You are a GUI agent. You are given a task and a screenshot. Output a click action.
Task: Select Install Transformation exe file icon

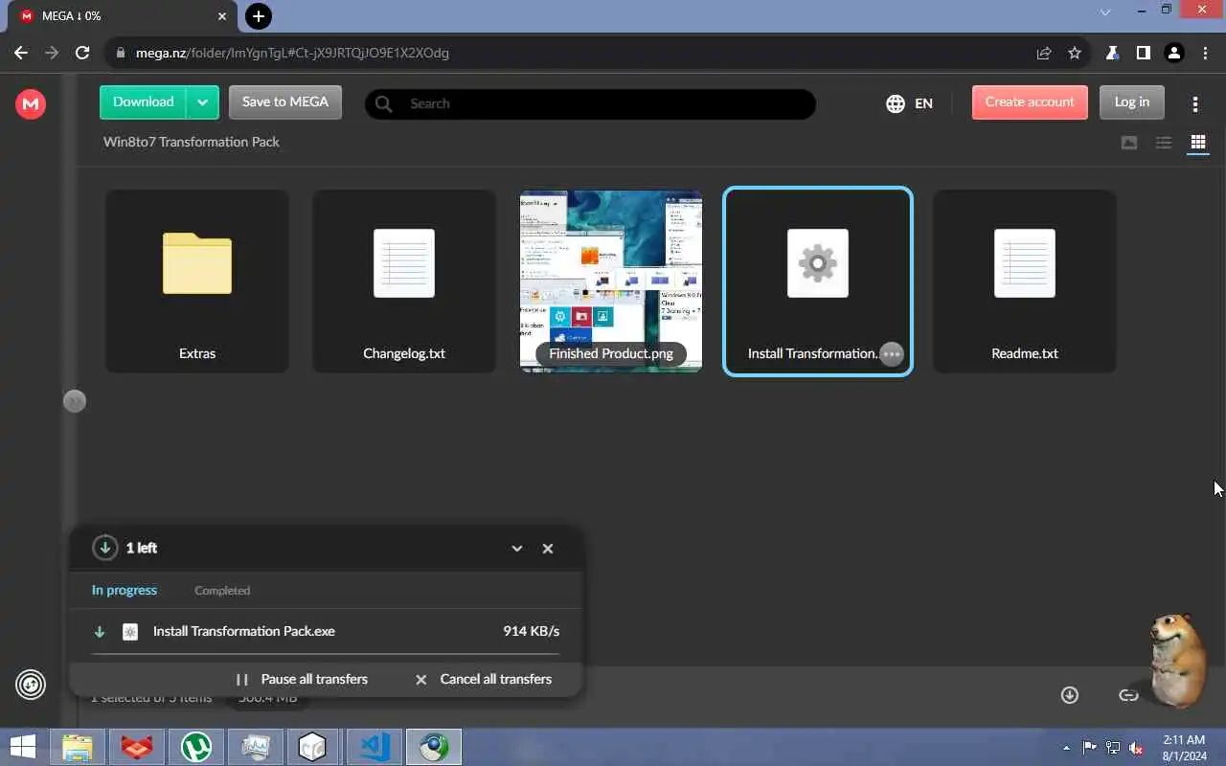818,263
